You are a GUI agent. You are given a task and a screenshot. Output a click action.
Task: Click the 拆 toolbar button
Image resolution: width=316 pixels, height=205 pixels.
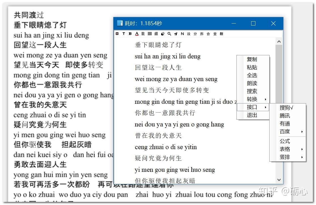202,34
